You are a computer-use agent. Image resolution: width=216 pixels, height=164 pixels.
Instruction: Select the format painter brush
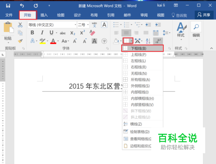point(20,41)
